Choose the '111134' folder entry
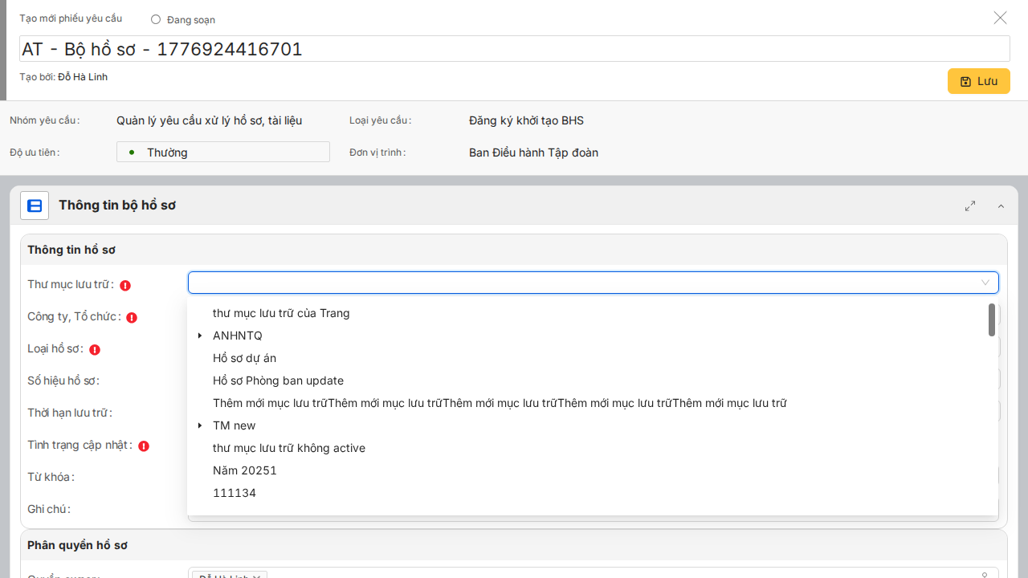This screenshot has width=1028, height=578. [x=235, y=493]
